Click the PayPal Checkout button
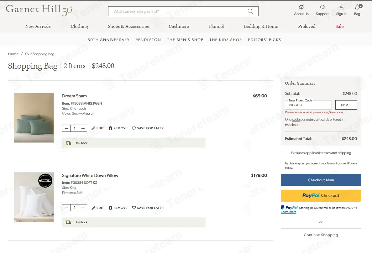This screenshot has width=372, height=253. (321, 196)
